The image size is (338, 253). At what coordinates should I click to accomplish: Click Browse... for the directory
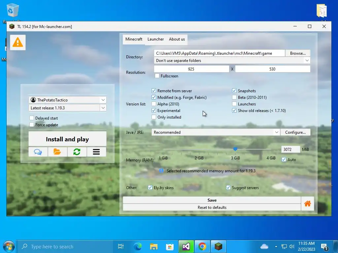coord(298,53)
